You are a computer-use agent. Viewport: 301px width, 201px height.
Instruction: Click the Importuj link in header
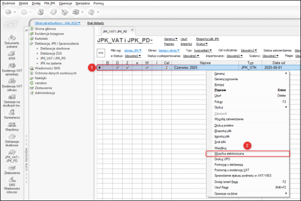186,44
